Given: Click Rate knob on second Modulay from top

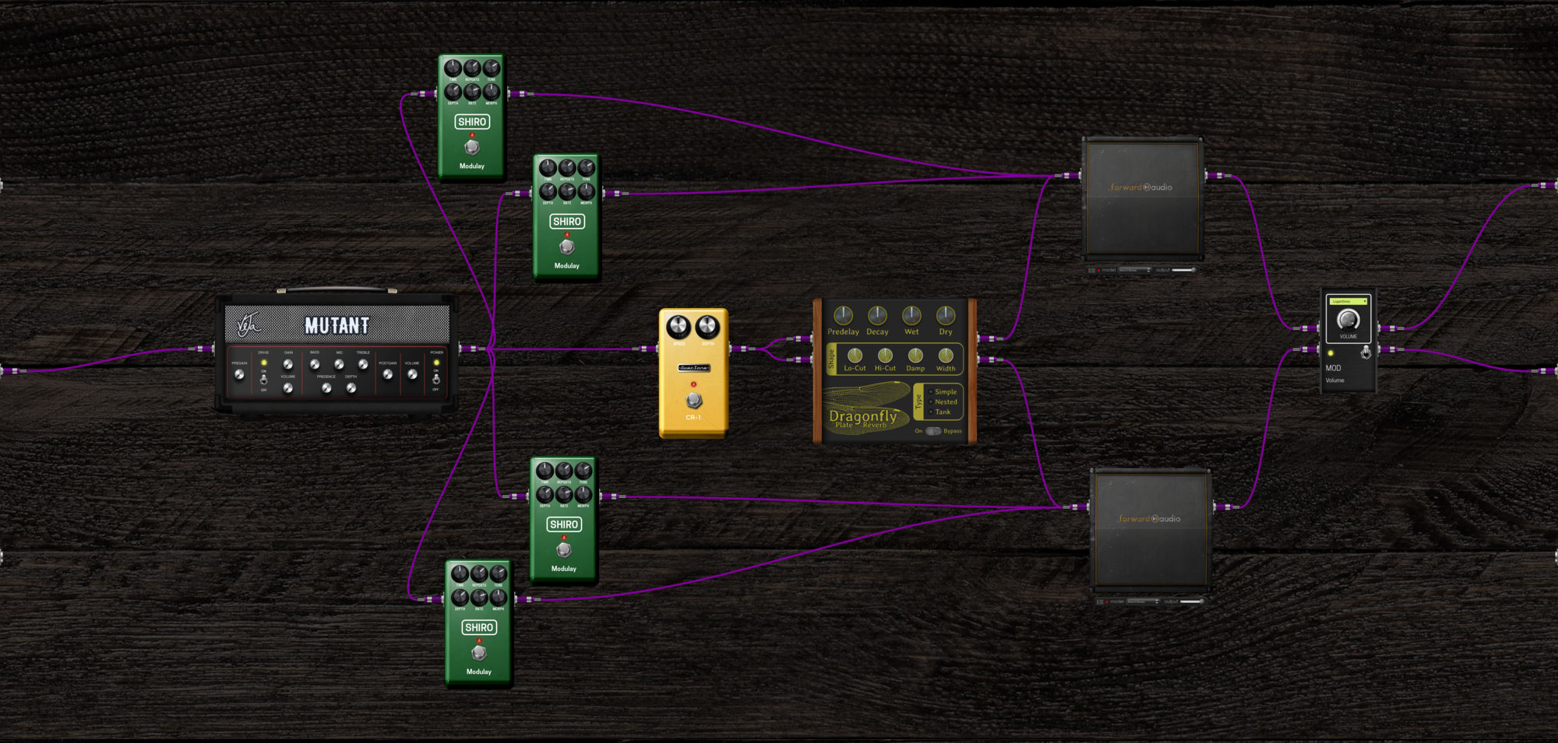Looking at the screenshot, I should coord(567,191).
